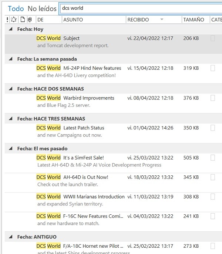Click date vi. 04/03/2022 13:22

tap(150, 216)
